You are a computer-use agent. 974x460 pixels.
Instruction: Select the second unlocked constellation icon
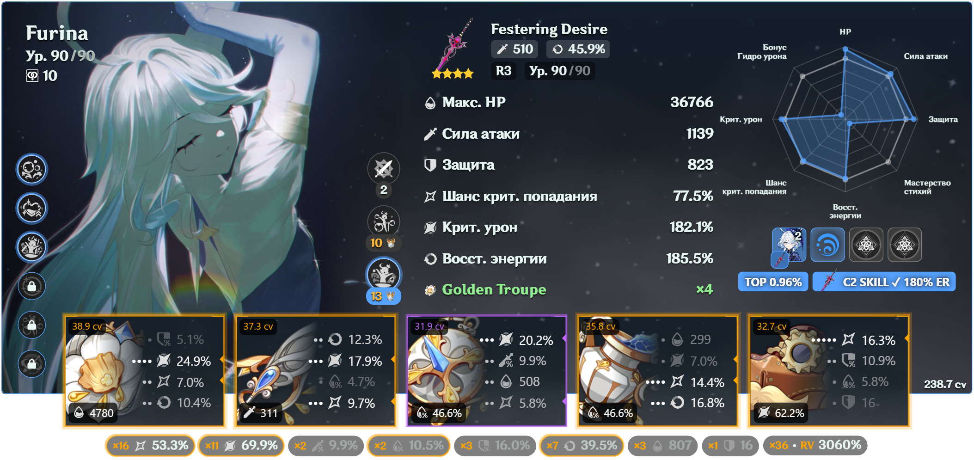[x=32, y=208]
